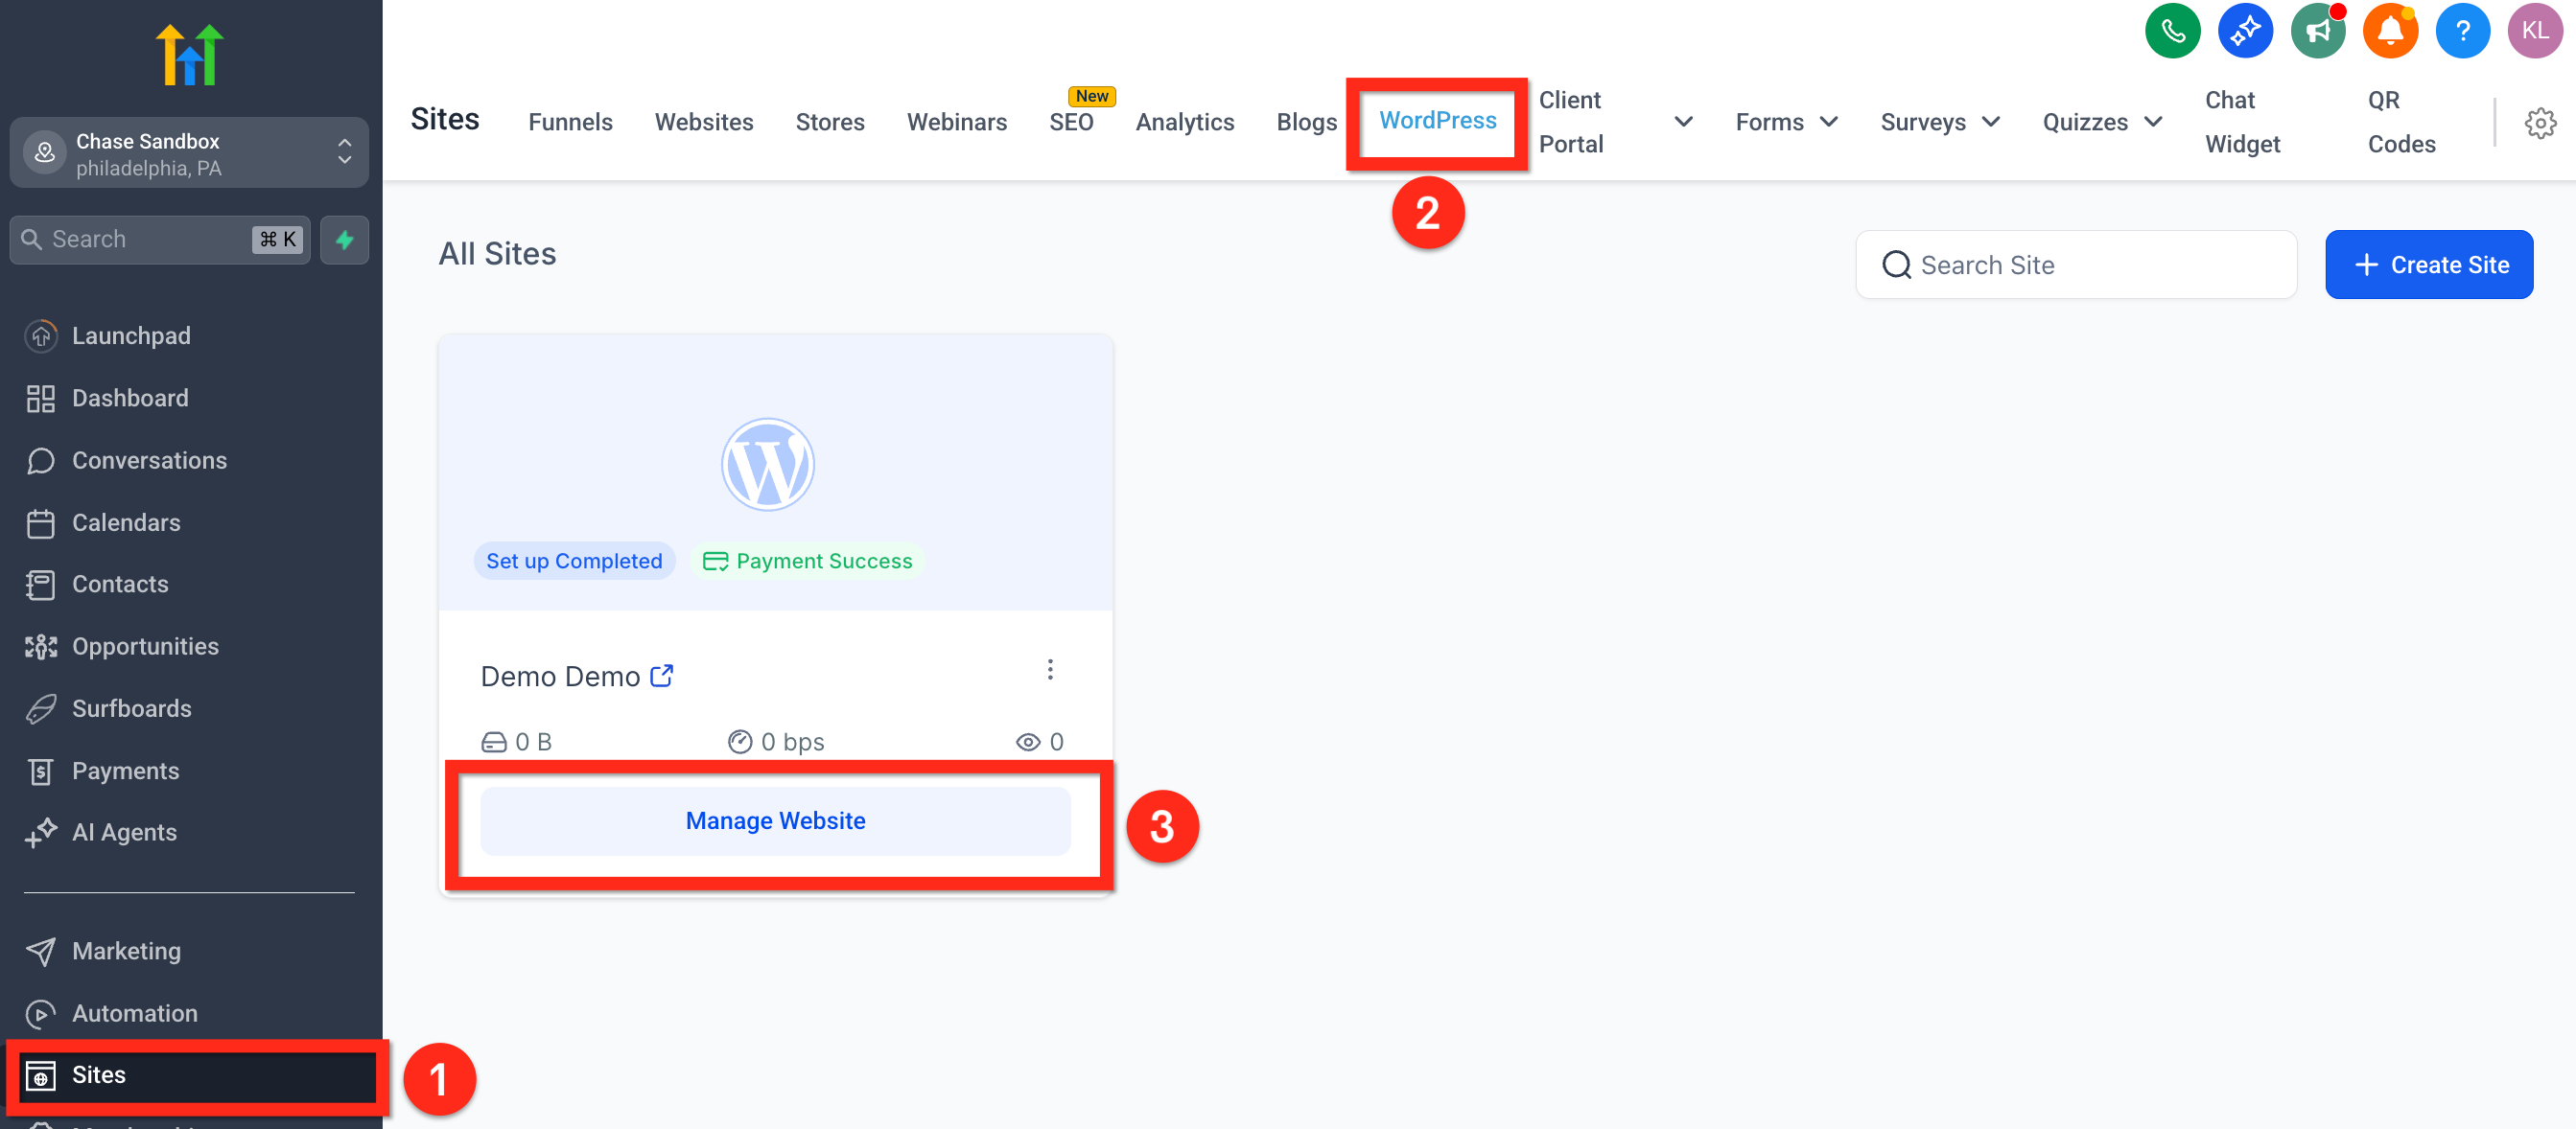Open the notifications bell icon

(x=2389, y=32)
